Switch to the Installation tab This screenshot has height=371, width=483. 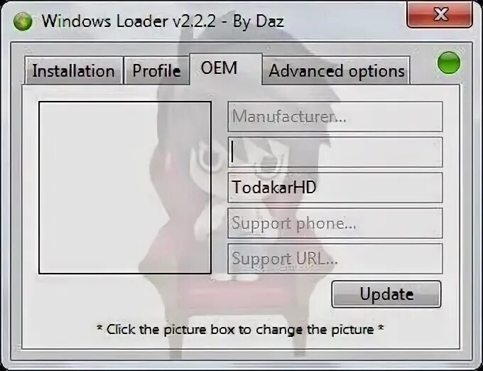click(x=74, y=70)
